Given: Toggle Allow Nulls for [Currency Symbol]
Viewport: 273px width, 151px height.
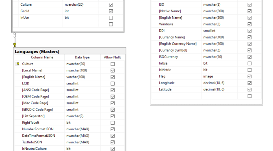Looking at the screenshot, I should pos(249,50).
